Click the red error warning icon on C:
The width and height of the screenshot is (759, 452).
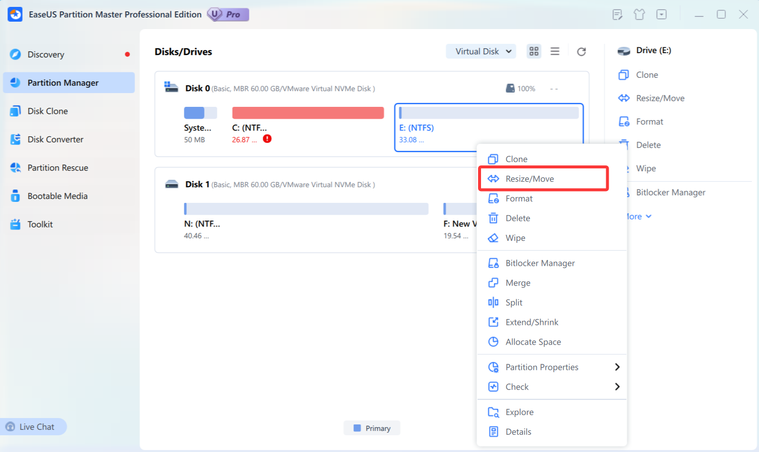click(267, 139)
